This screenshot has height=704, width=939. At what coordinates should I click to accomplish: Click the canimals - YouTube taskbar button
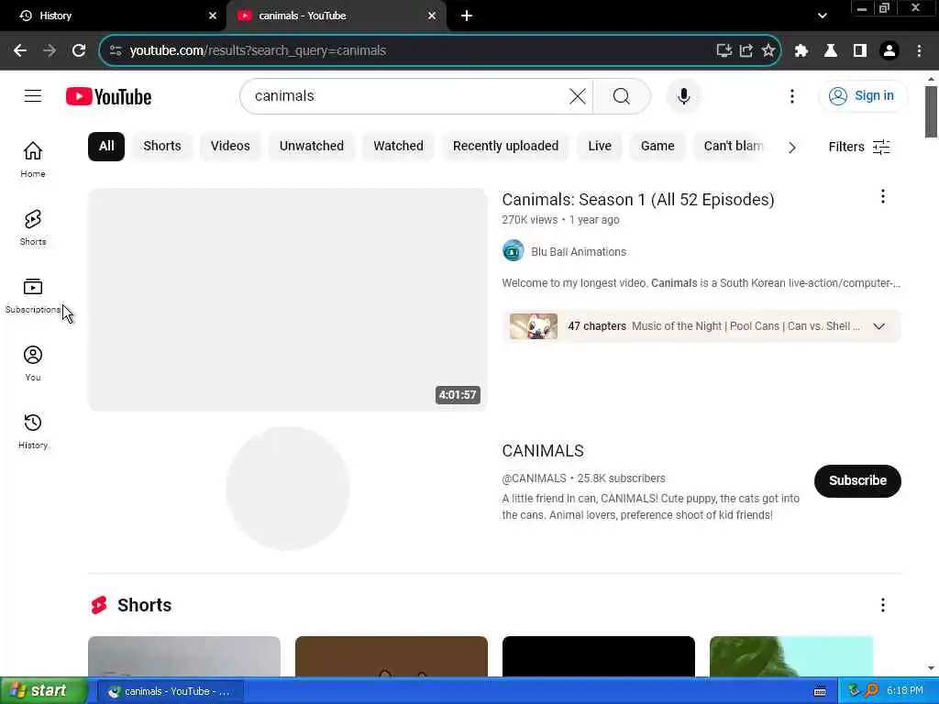tap(171, 691)
